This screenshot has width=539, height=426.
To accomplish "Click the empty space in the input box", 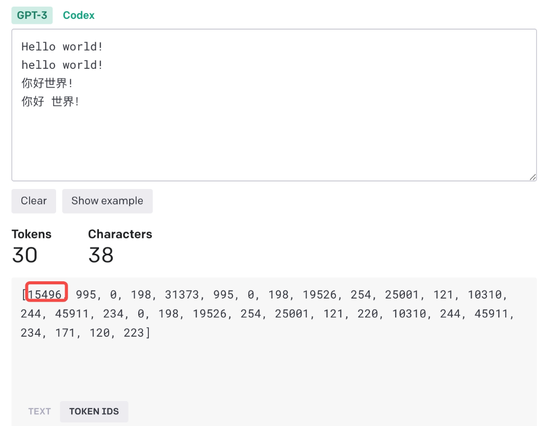I will (270, 143).
